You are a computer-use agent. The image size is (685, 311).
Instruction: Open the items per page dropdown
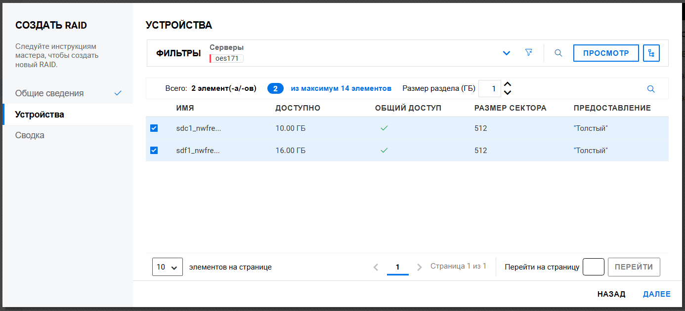[168, 267]
